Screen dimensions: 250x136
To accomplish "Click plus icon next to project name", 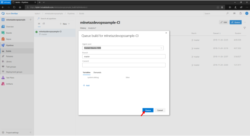I will point(30,20).
